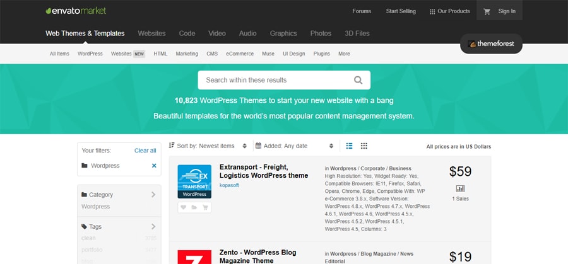Expand the Tags filter chevron
568x264 pixels.
point(153,226)
